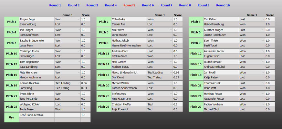
Task: Navigate to Round 9
Action: click(204, 5)
